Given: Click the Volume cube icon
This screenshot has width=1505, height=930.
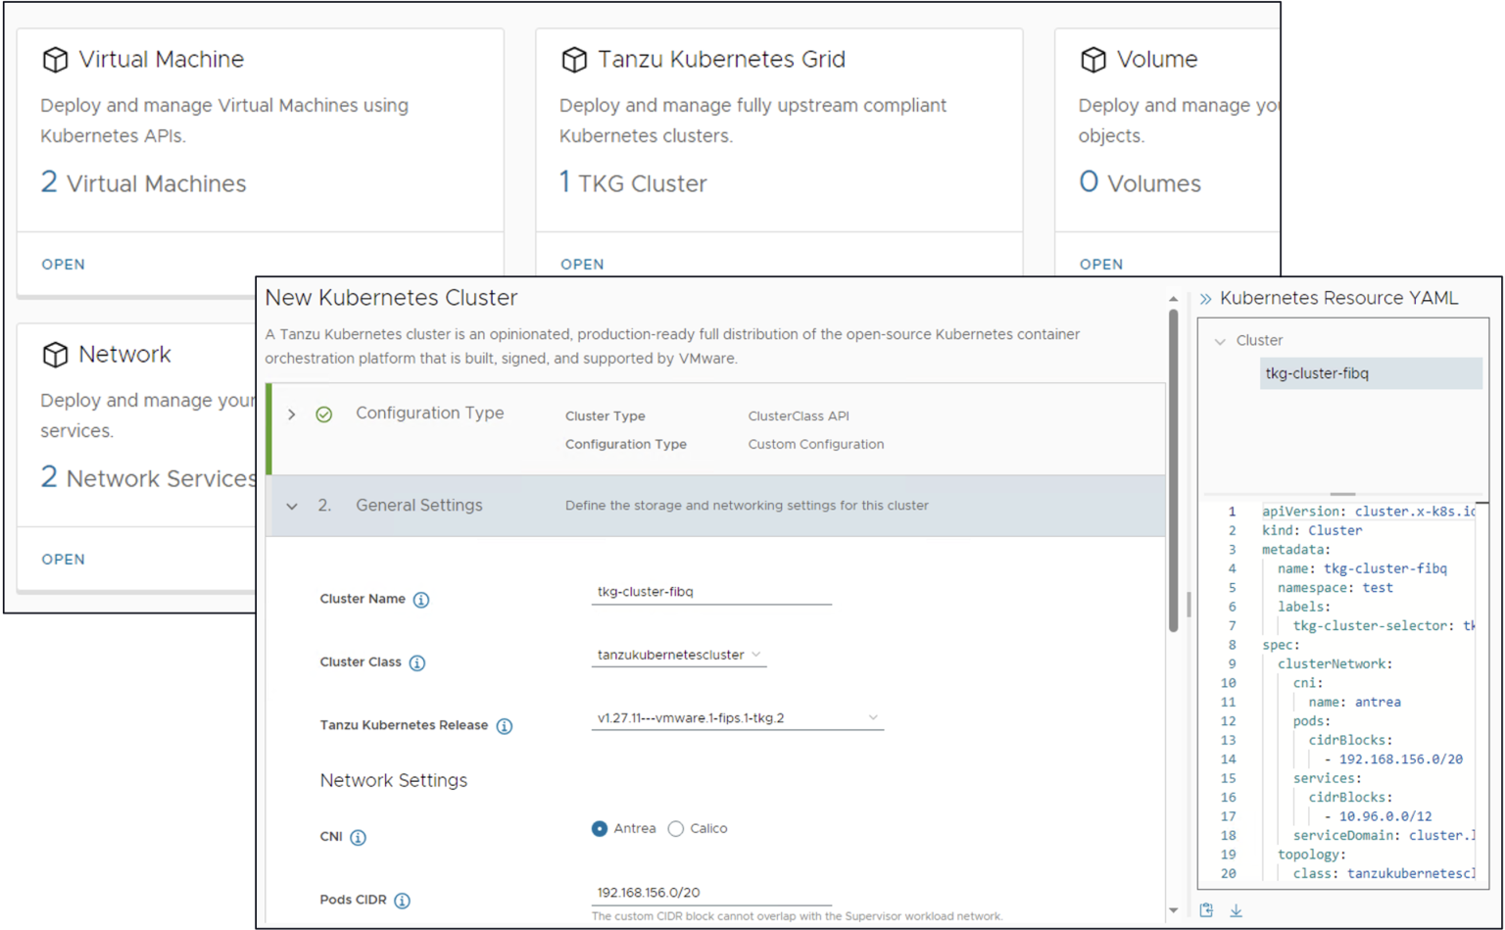Looking at the screenshot, I should pos(1093,59).
